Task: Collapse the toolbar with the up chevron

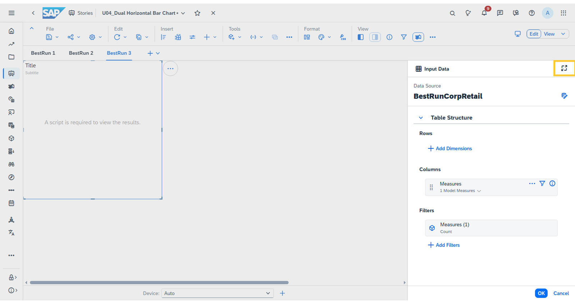Action: 32,28
